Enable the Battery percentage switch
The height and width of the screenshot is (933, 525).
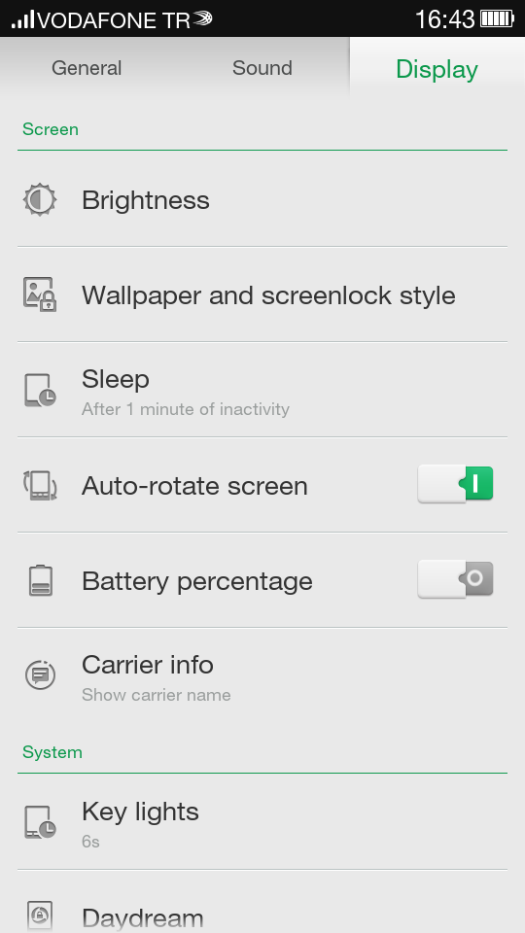tap(455, 579)
